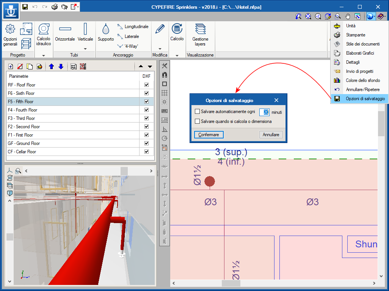Enable 'Salvare automaticamente ogni' checkbox
389x291 pixels.
[197, 112]
